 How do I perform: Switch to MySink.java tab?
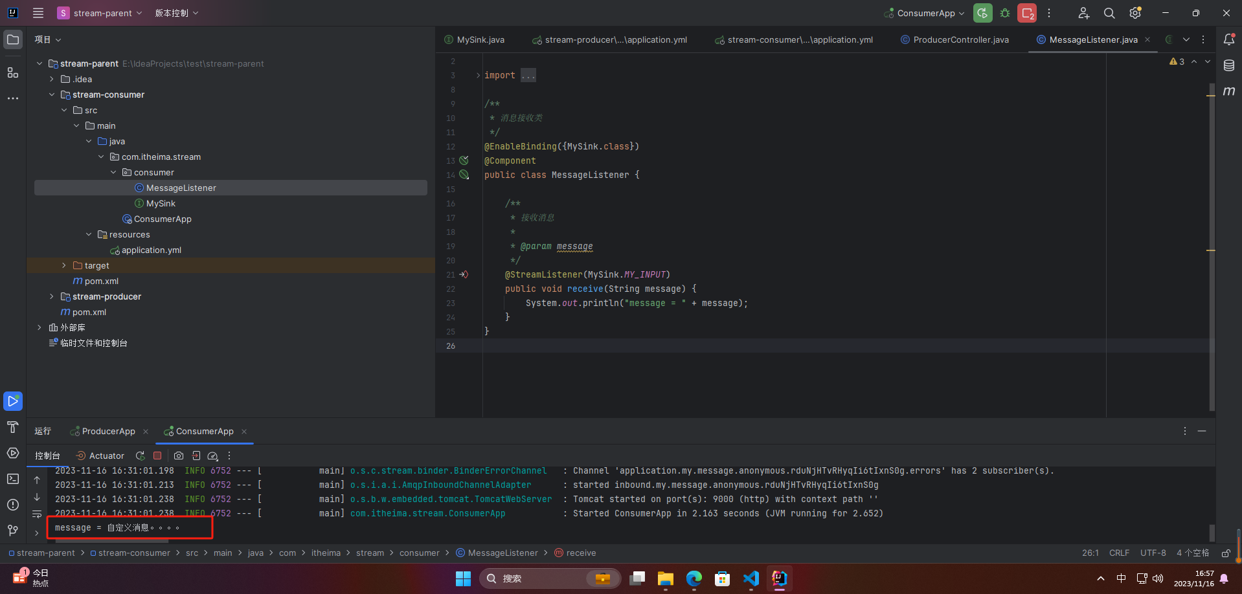pyautogui.click(x=475, y=39)
